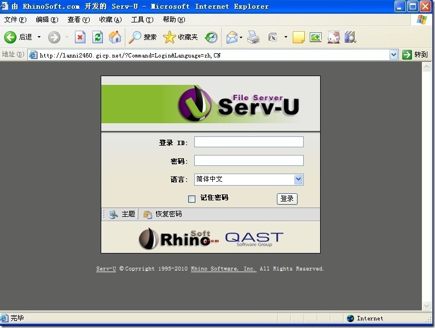Viewport: 435px width, 328px height.
Task: Expand the address bar dropdown
Action: click(x=393, y=55)
